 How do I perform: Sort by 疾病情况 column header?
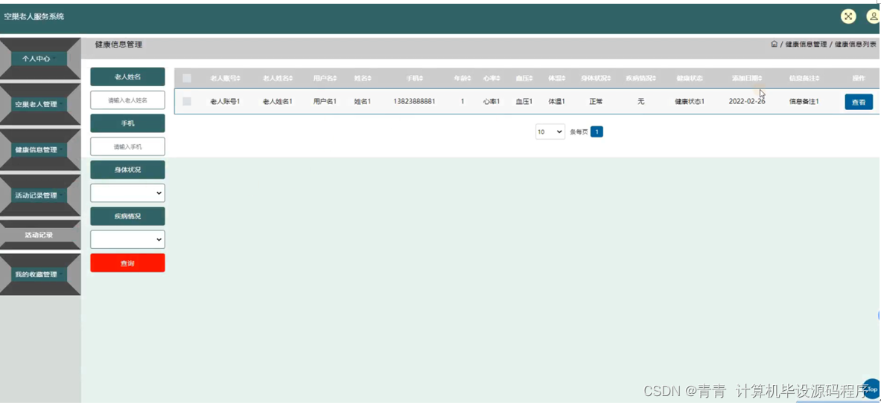click(x=641, y=79)
